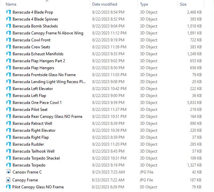Select the JPG icon beside Canopy Frame
This screenshot has width=214, height=192.
[x=8, y=180]
